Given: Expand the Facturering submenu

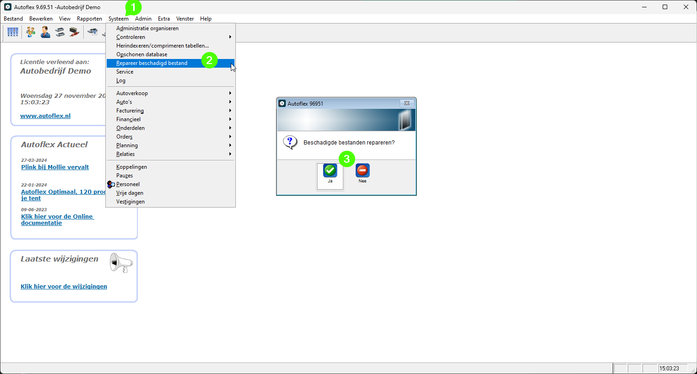Looking at the screenshot, I should pyautogui.click(x=171, y=111).
